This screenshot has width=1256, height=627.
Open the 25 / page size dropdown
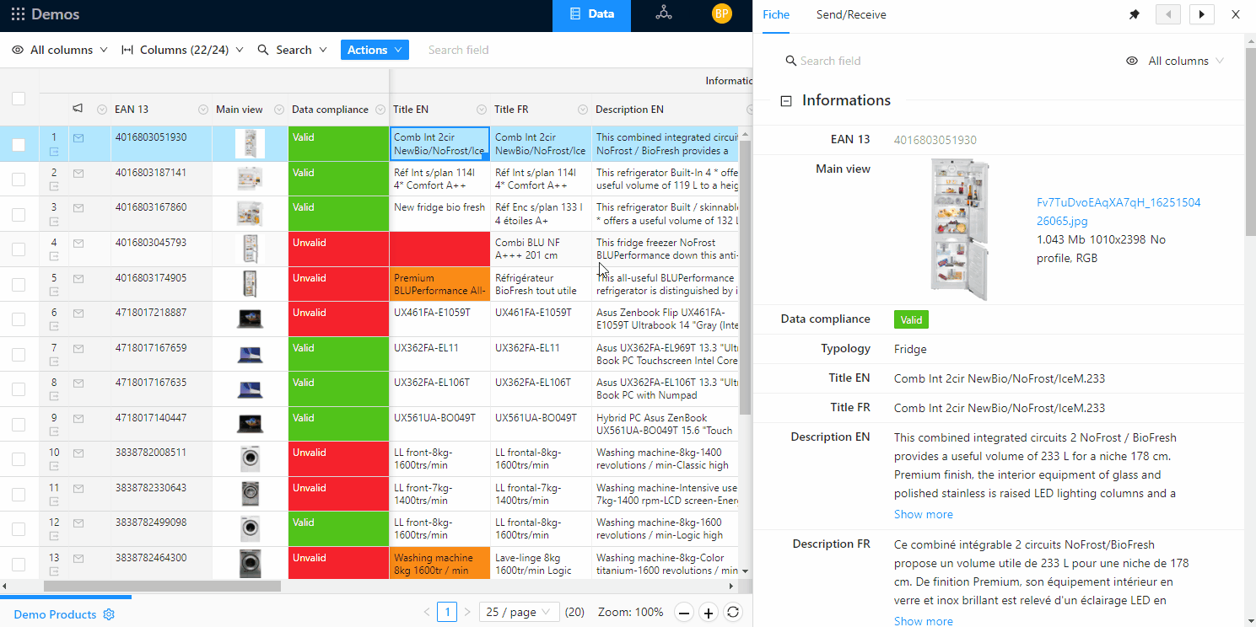pyautogui.click(x=519, y=613)
